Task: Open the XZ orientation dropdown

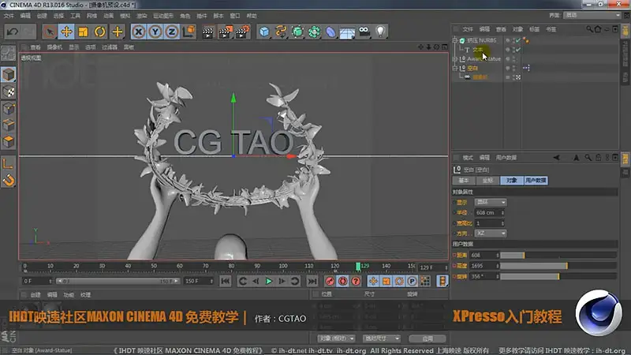Action: (x=490, y=234)
